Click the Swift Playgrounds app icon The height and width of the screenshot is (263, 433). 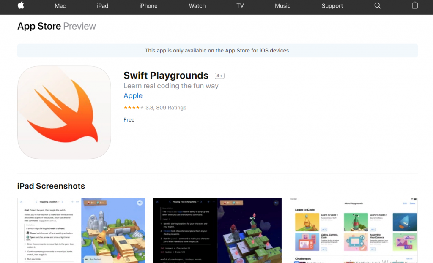(64, 112)
